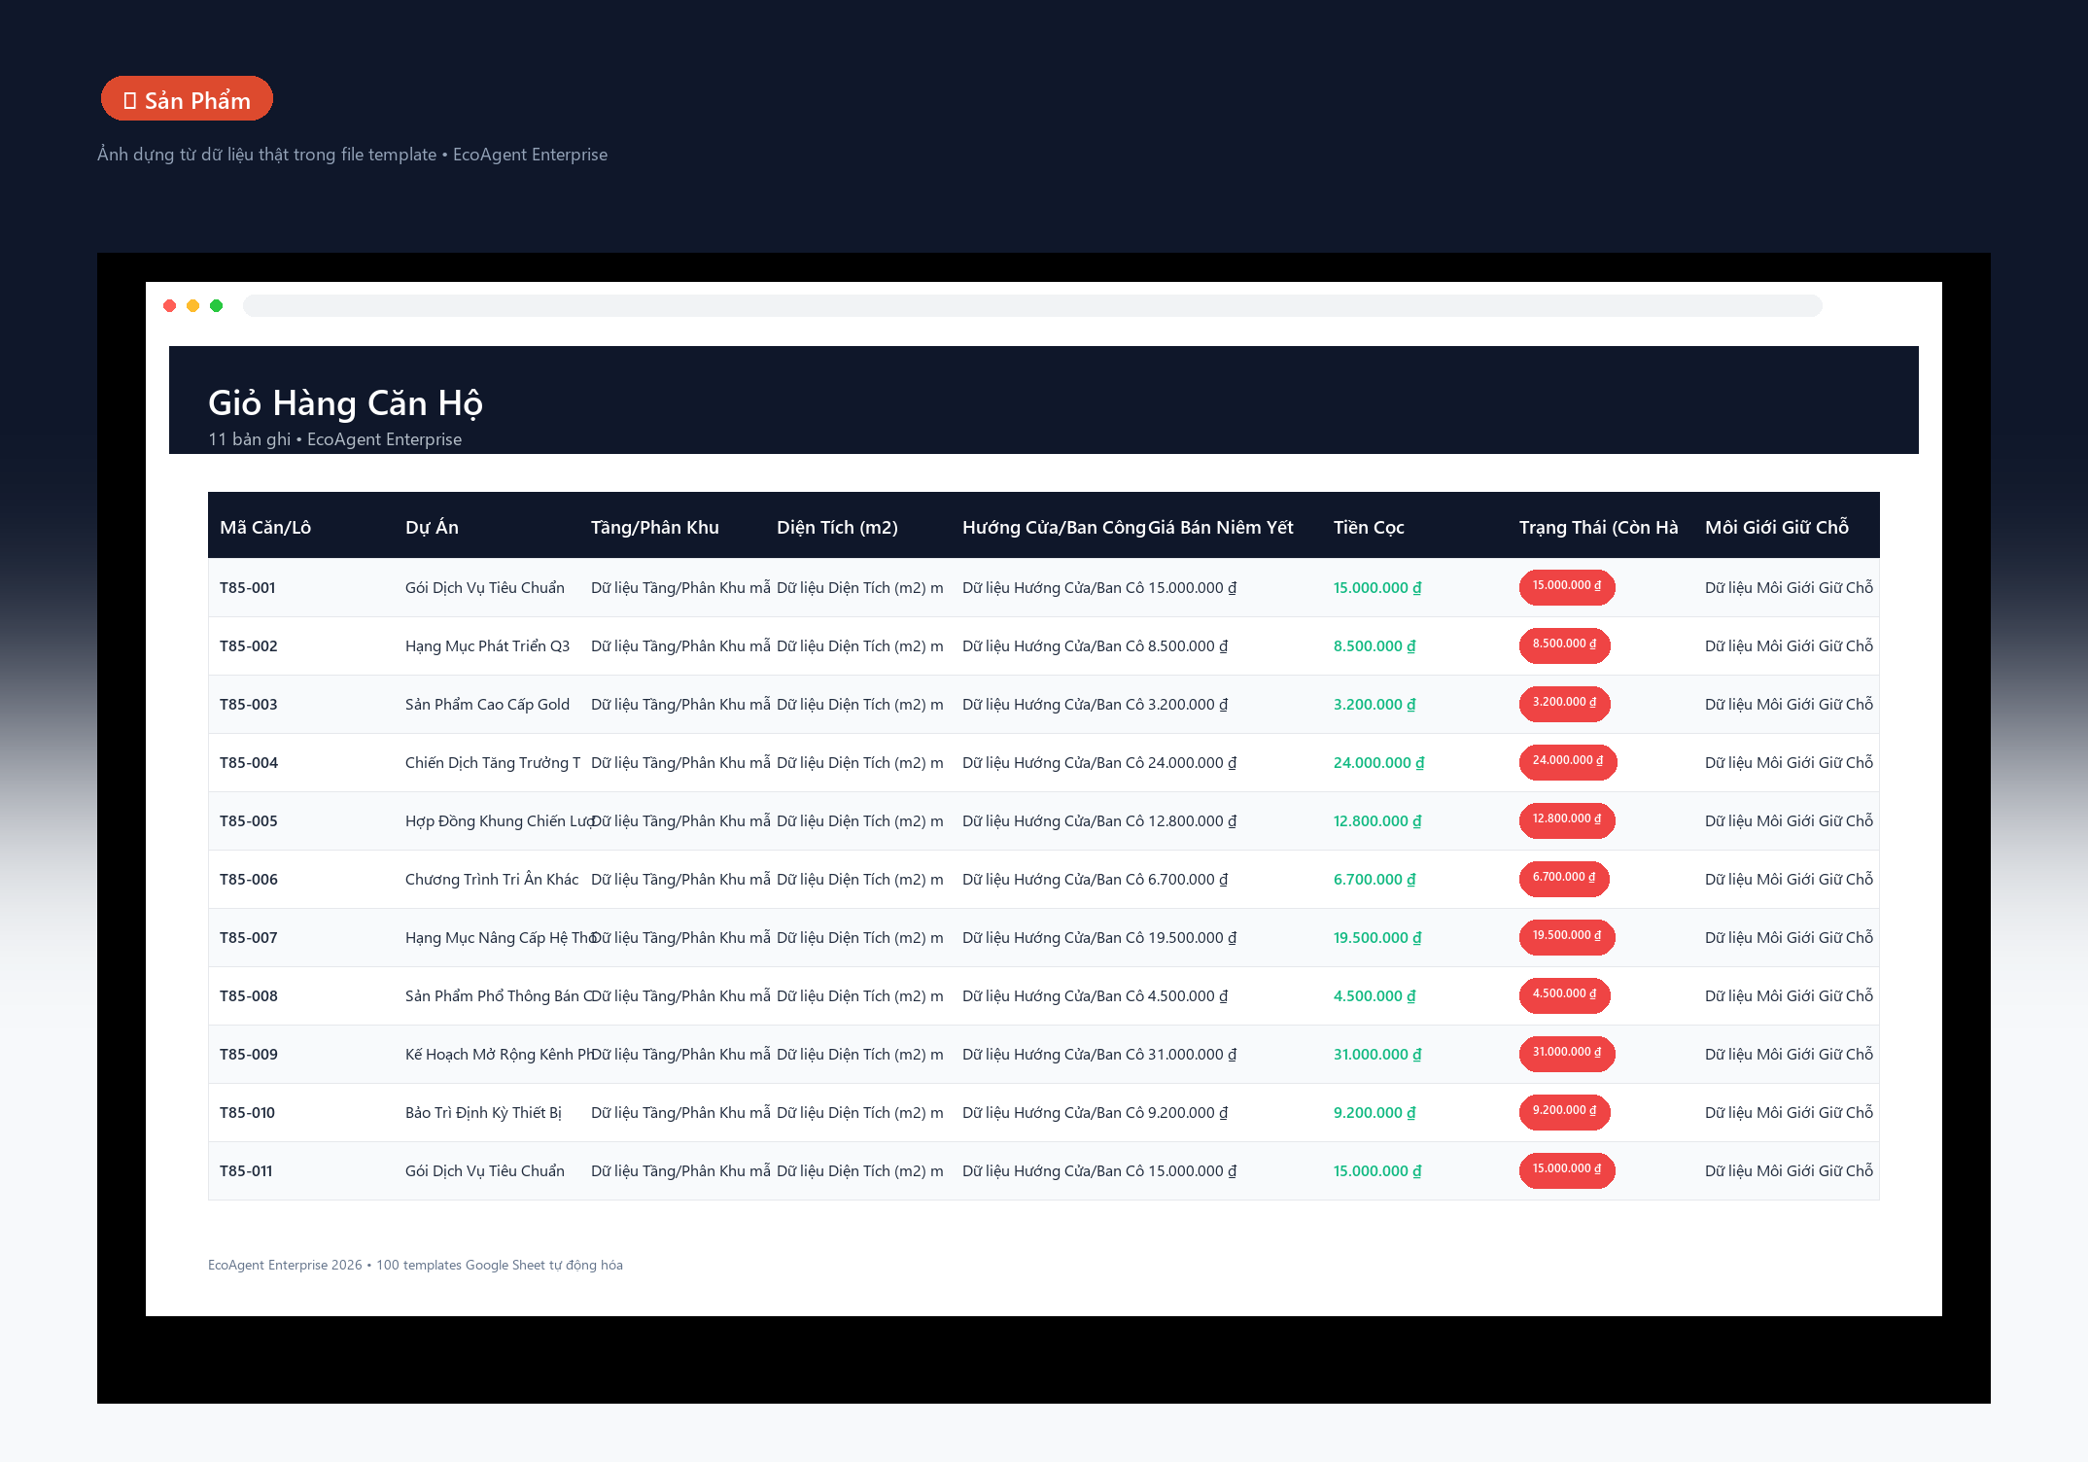
Task: Click the red window close dot
Action: (x=170, y=306)
